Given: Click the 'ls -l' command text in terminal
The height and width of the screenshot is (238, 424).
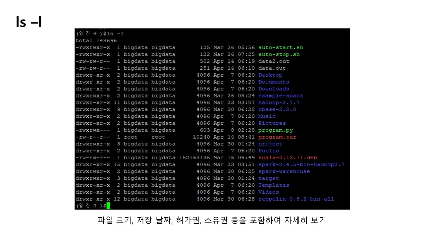Looking at the screenshot, I should coord(115,34).
